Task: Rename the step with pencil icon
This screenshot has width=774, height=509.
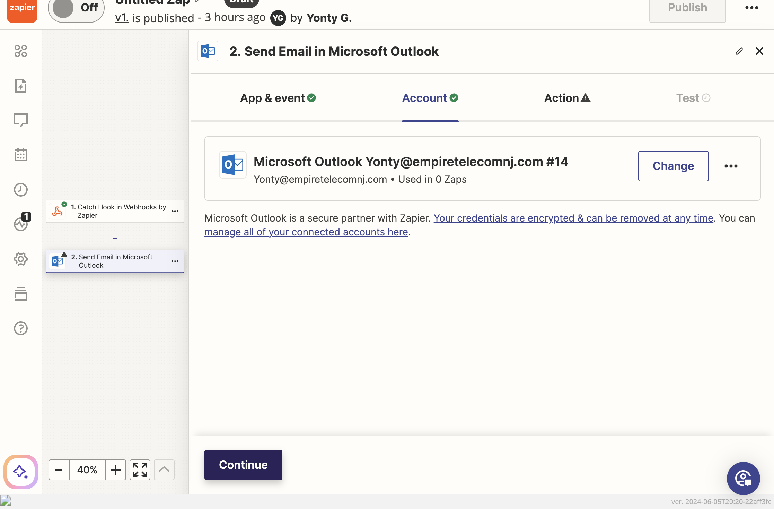Action: 739,51
